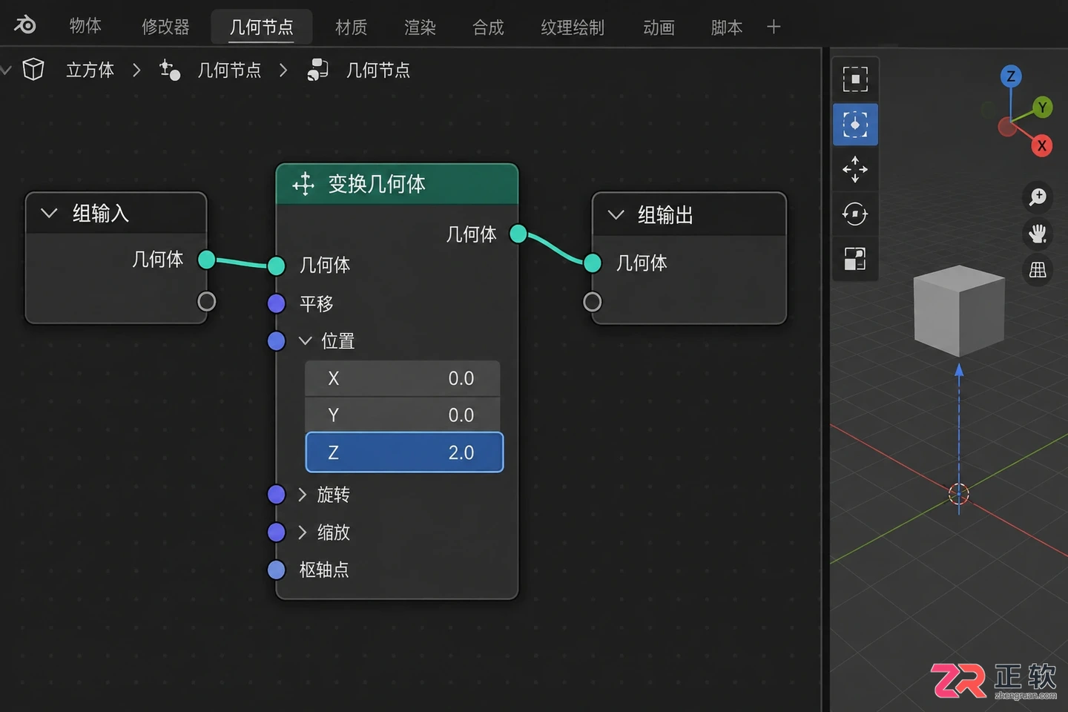Click the zoom view magnifier icon
Viewport: 1068px width, 712px height.
click(1038, 197)
